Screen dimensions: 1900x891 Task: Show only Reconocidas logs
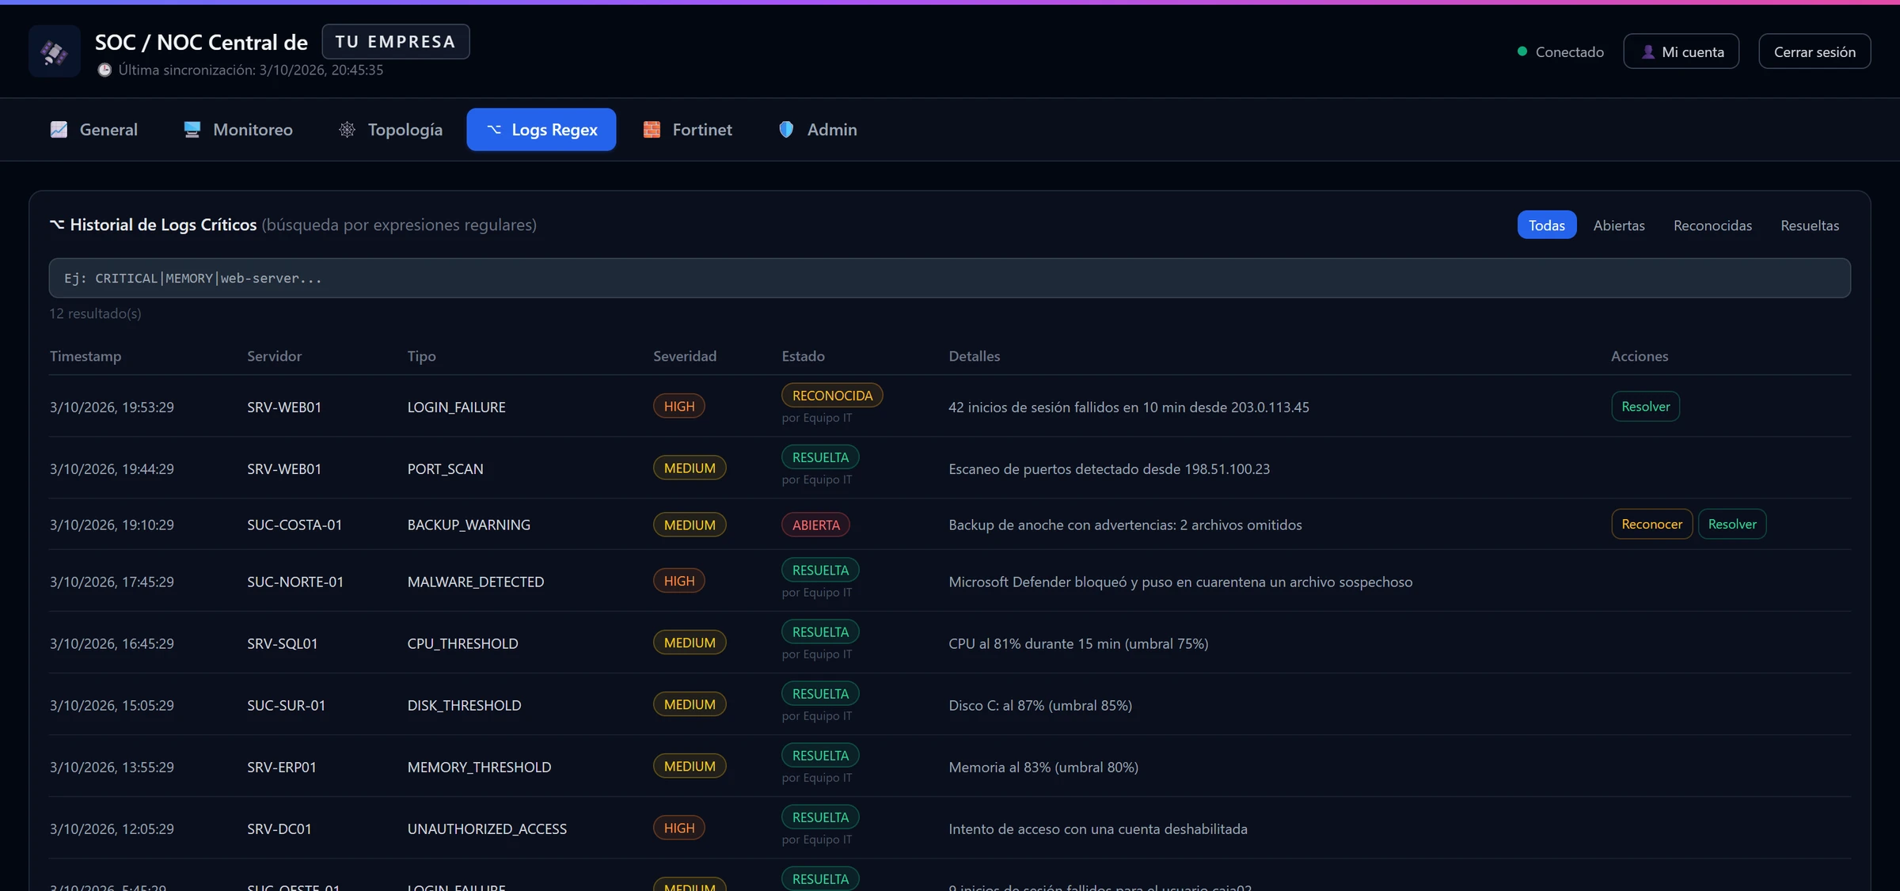click(1712, 226)
